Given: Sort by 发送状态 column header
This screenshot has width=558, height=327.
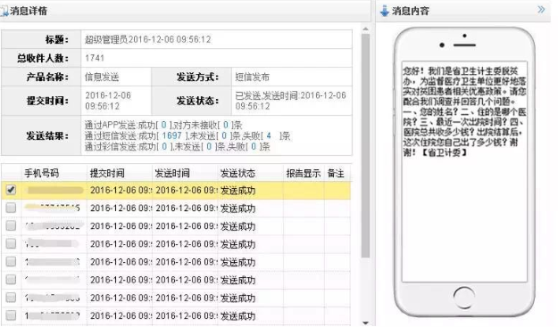Looking at the screenshot, I should point(237,173).
